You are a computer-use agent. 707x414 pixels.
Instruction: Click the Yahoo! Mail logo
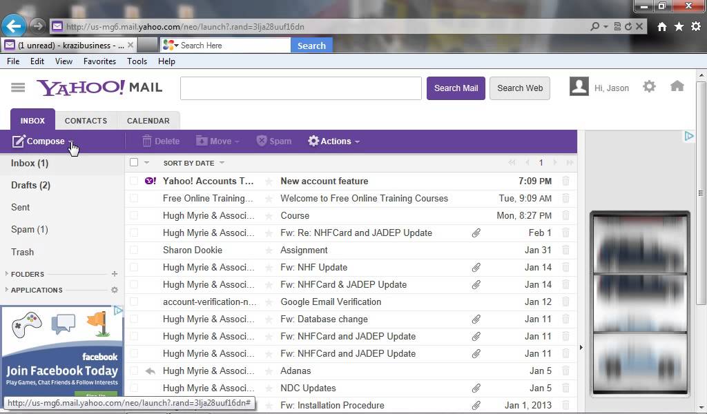pyautogui.click(x=99, y=88)
